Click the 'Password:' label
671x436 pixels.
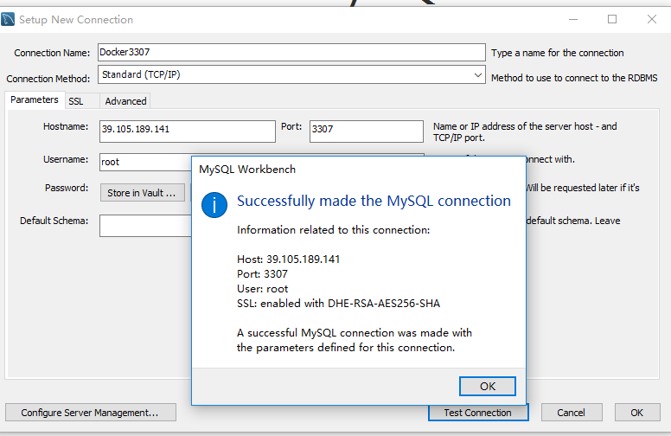click(67, 188)
